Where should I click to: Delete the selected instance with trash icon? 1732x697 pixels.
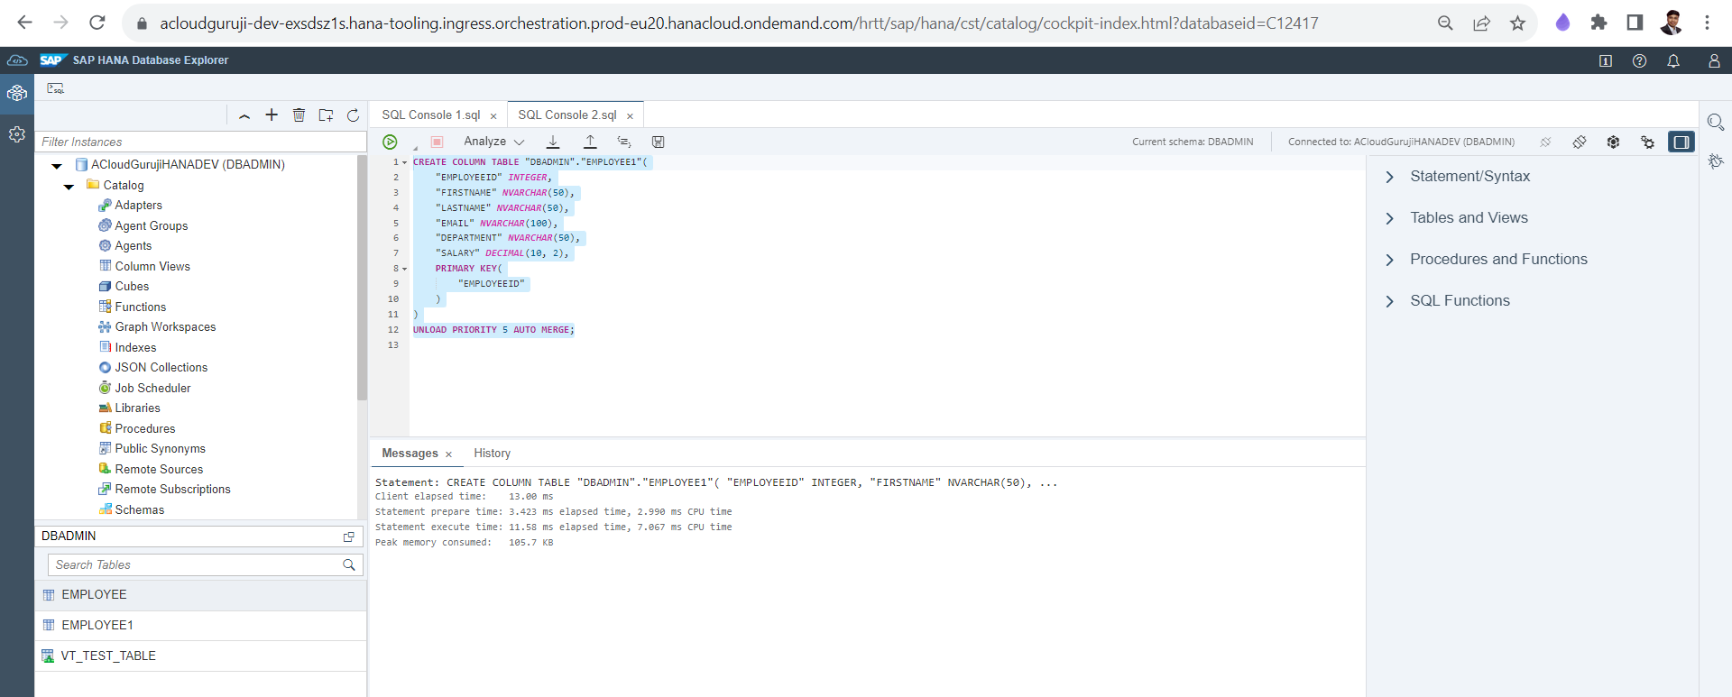coord(299,115)
